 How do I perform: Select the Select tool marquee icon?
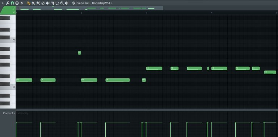(57, 3)
